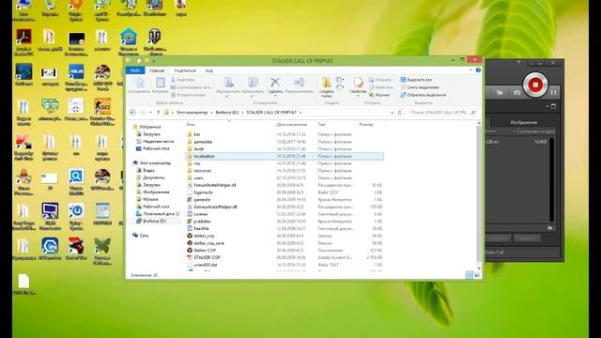Screen dimensions: 601x338
Task: Click Clear selection (Снять выделение) in ribbon
Action: (x=420, y=87)
